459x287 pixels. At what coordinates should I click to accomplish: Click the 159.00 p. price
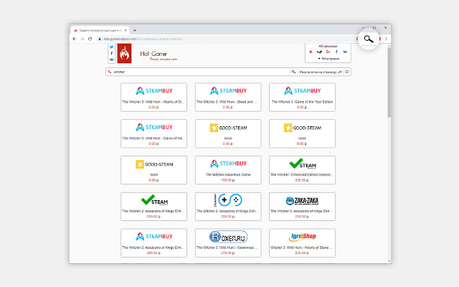coord(228,180)
